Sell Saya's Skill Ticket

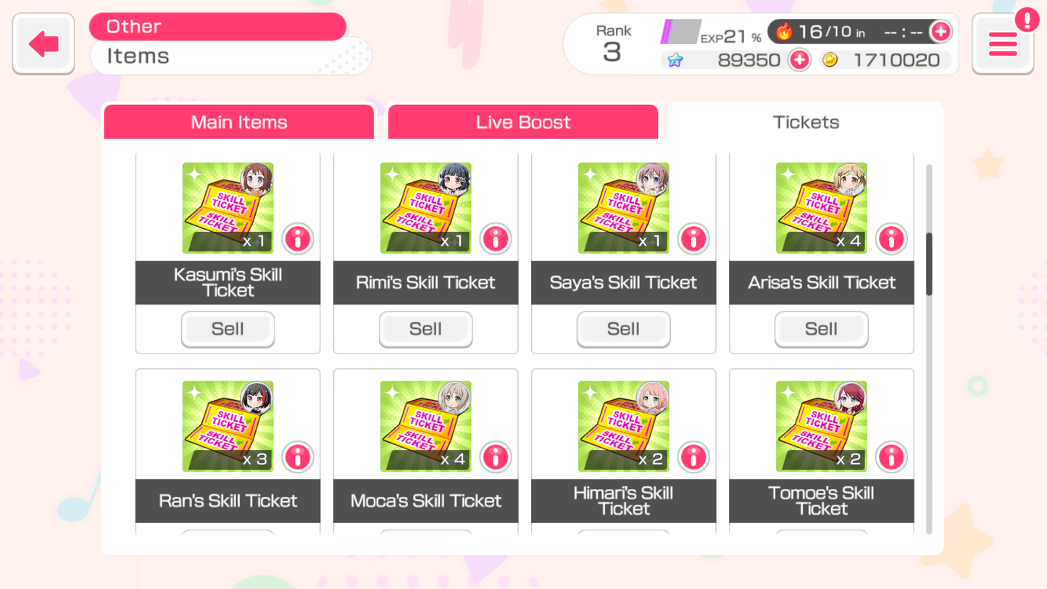click(623, 329)
